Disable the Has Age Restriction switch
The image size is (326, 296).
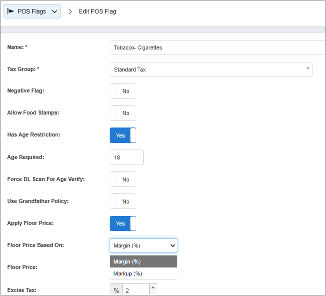[x=123, y=135]
